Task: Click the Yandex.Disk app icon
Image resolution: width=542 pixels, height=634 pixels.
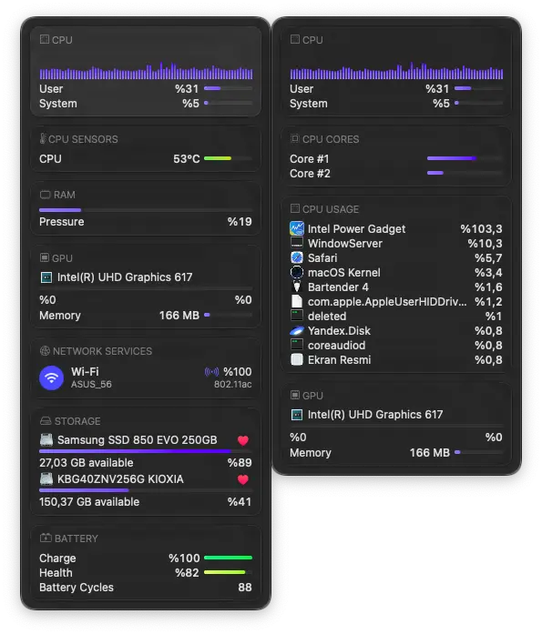Action: pos(297,330)
